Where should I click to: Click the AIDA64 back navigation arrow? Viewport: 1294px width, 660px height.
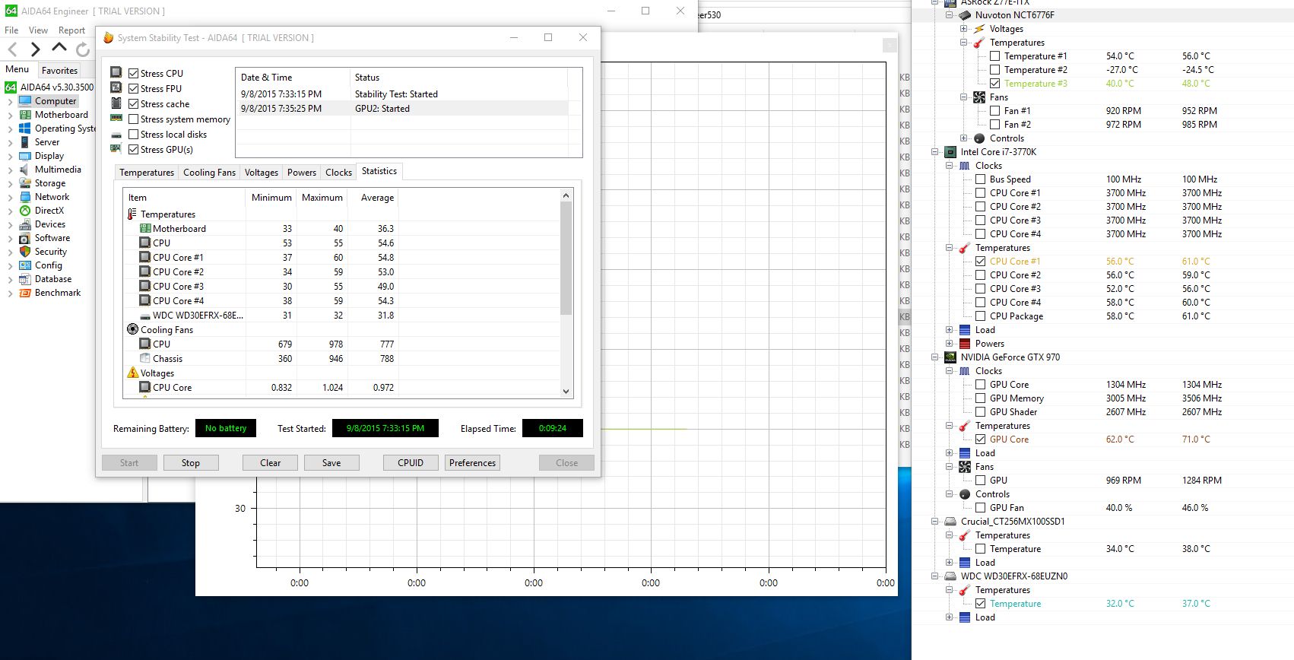12,49
